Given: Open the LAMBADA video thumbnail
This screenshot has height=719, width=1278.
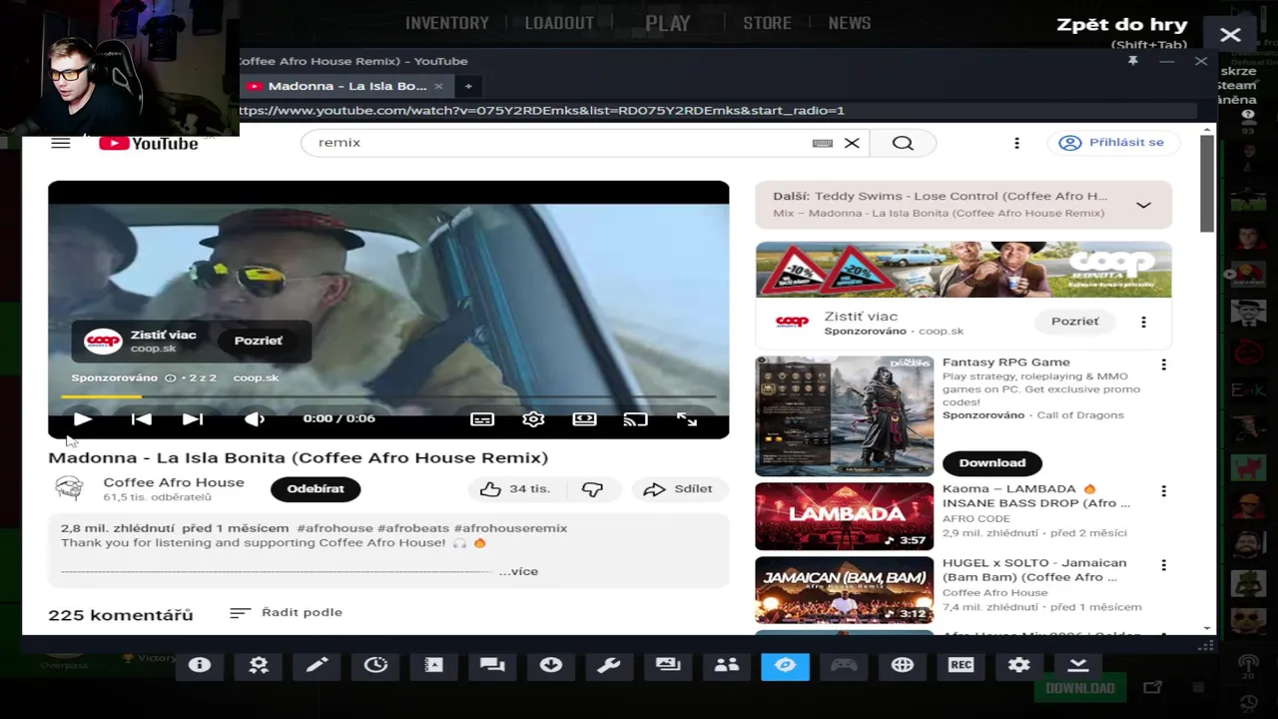Looking at the screenshot, I should tap(844, 516).
